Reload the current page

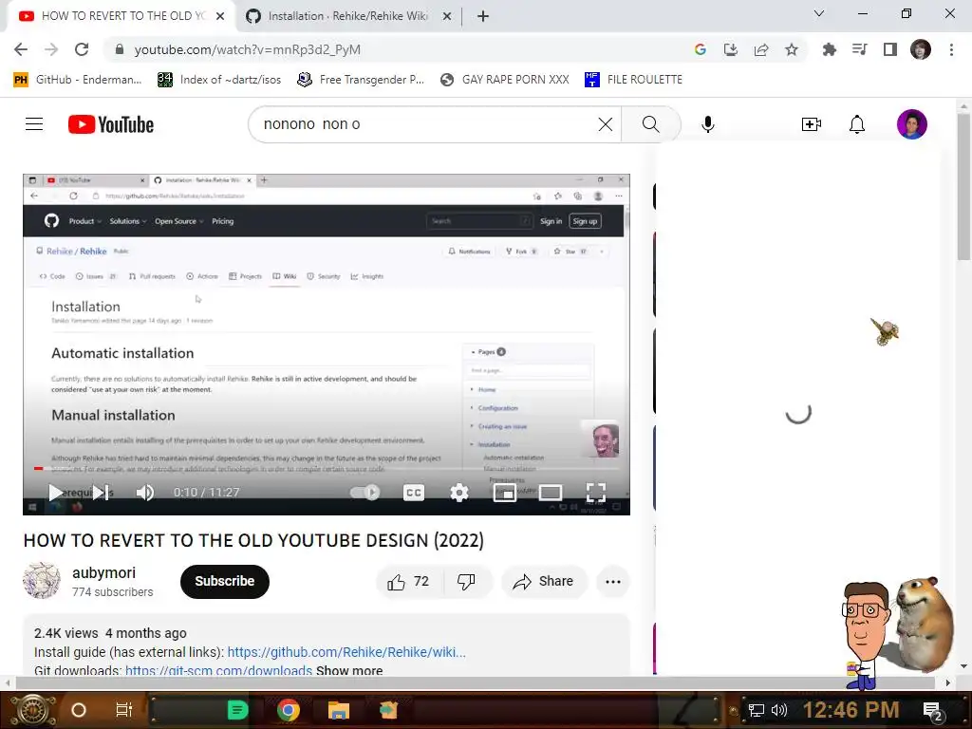(x=82, y=49)
